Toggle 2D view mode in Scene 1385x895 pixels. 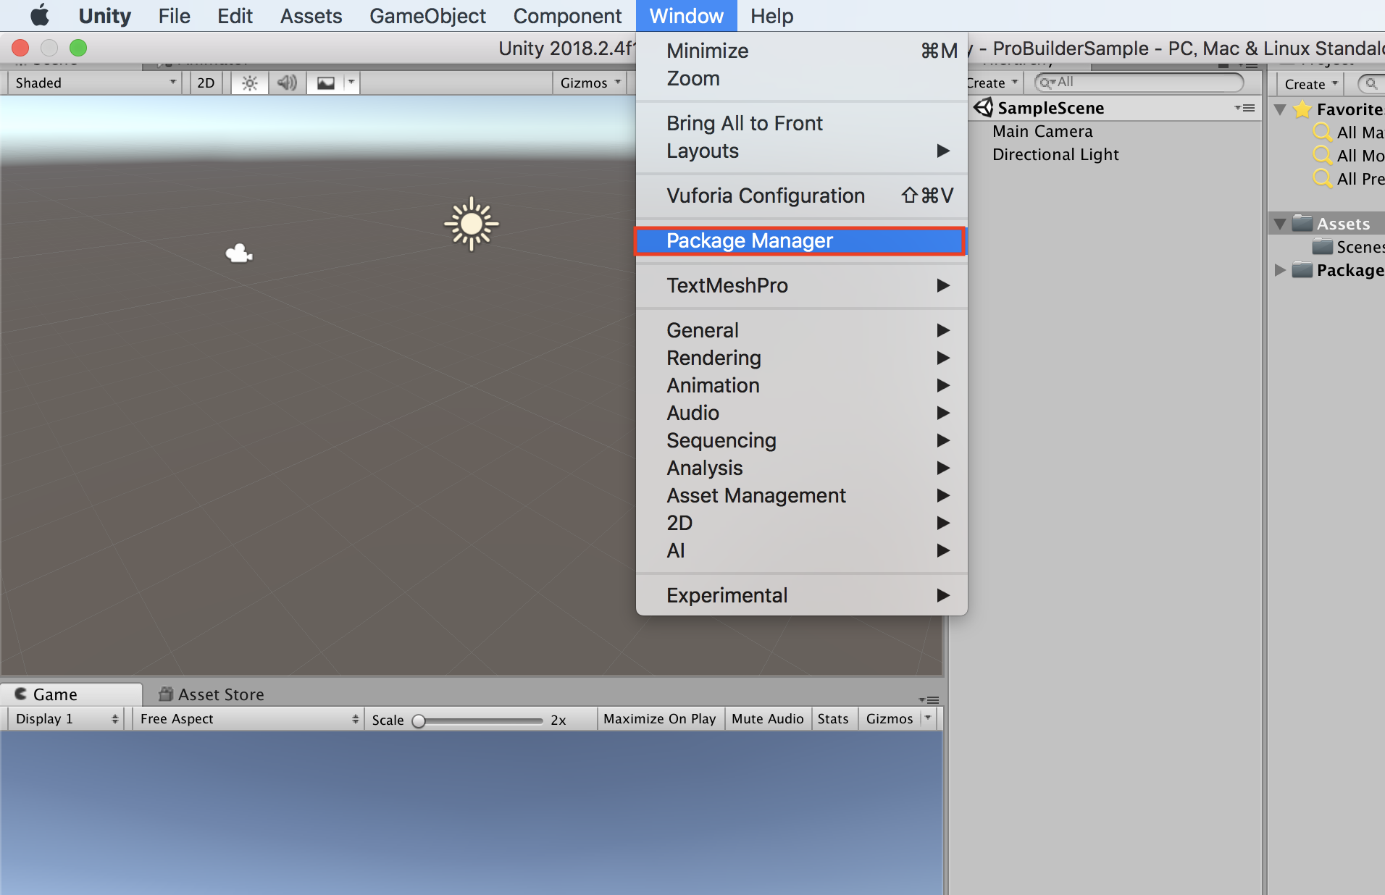pyautogui.click(x=206, y=83)
